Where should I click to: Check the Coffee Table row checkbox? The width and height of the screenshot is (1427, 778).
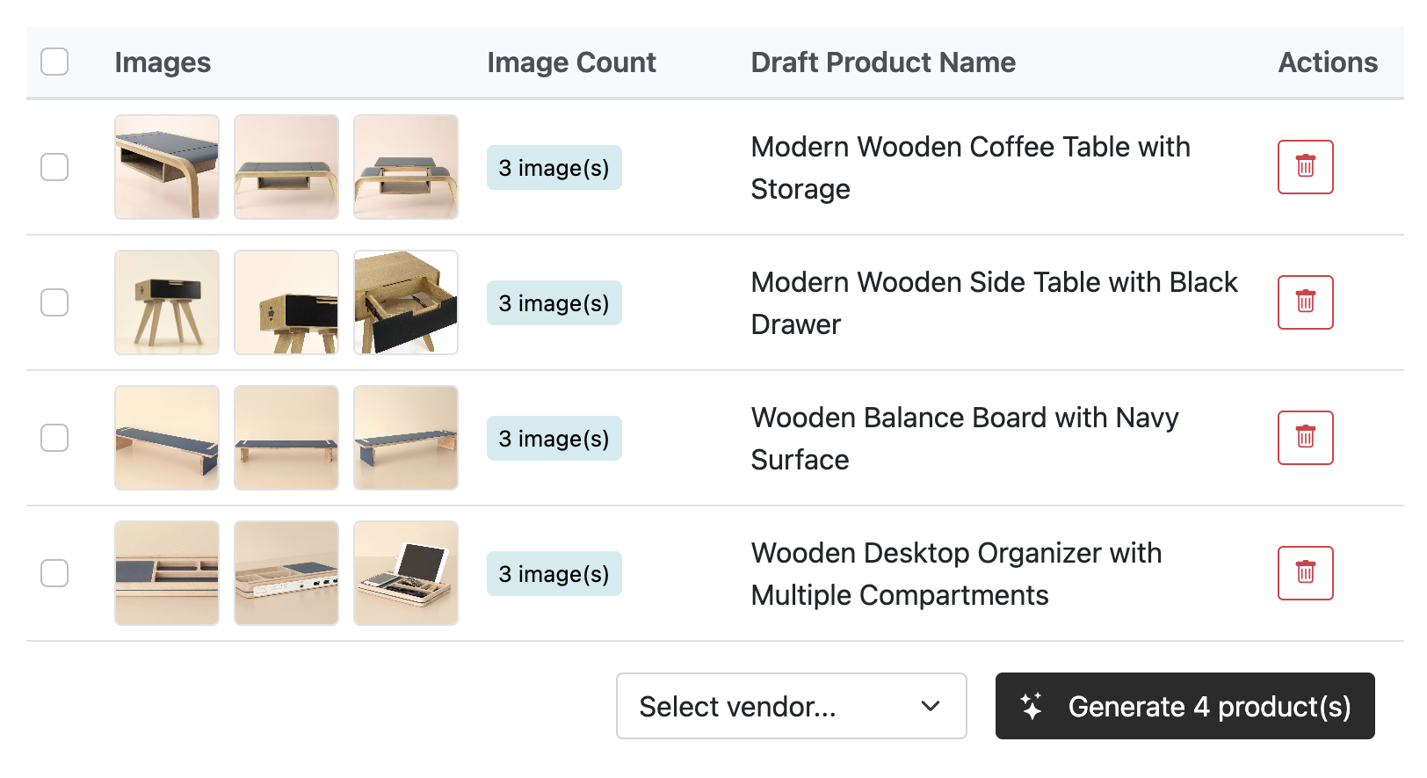tap(54, 167)
